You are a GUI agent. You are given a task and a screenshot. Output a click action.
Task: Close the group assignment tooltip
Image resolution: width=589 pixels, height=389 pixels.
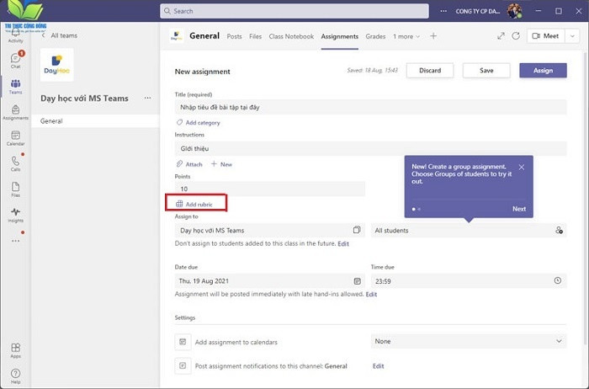click(522, 167)
